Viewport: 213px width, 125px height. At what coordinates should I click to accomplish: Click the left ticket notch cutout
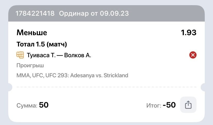coord(10,87)
